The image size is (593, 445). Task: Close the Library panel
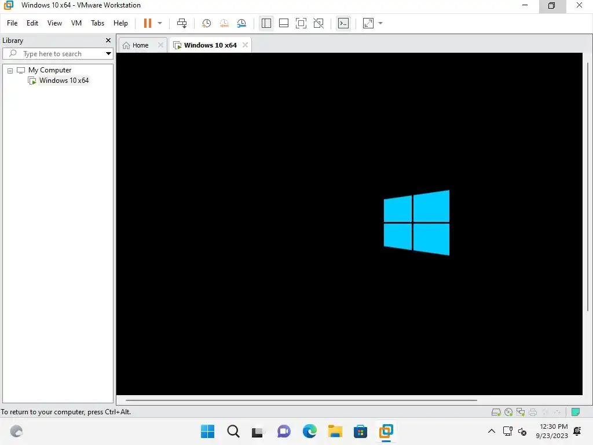108,40
